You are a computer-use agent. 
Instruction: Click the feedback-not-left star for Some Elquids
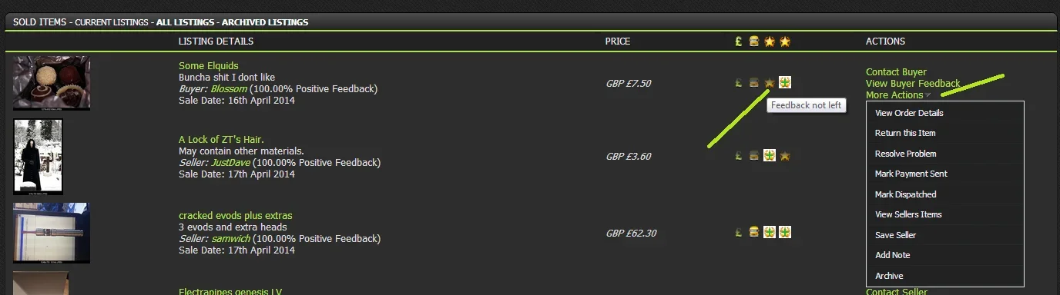point(769,83)
